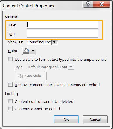Click the Default Paragraph Font style field

click(x=47, y=67)
